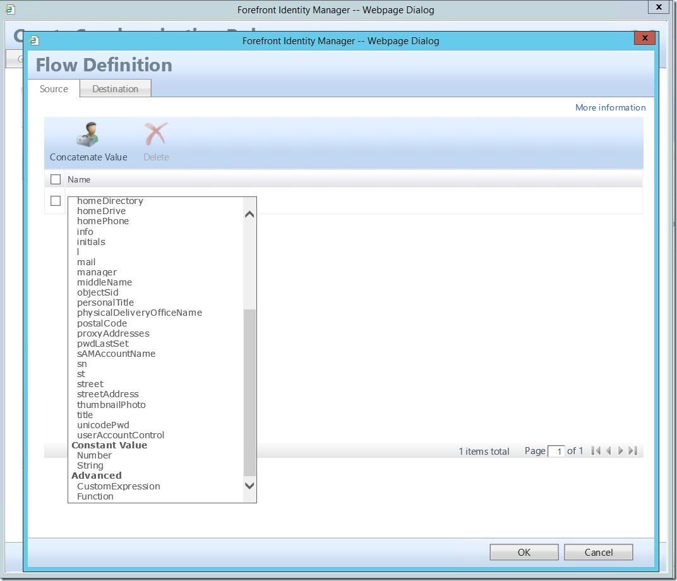This screenshot has width=677, height=581.
Task: Select street attribute
Action: pyautogui.click(x=90, y=384)
